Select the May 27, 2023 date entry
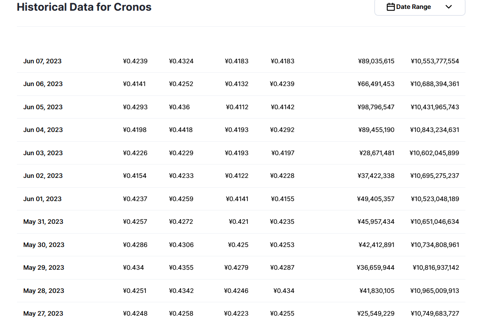Viewport: 477px width, 321px height. pyautogui.click(x=43, y=313)
